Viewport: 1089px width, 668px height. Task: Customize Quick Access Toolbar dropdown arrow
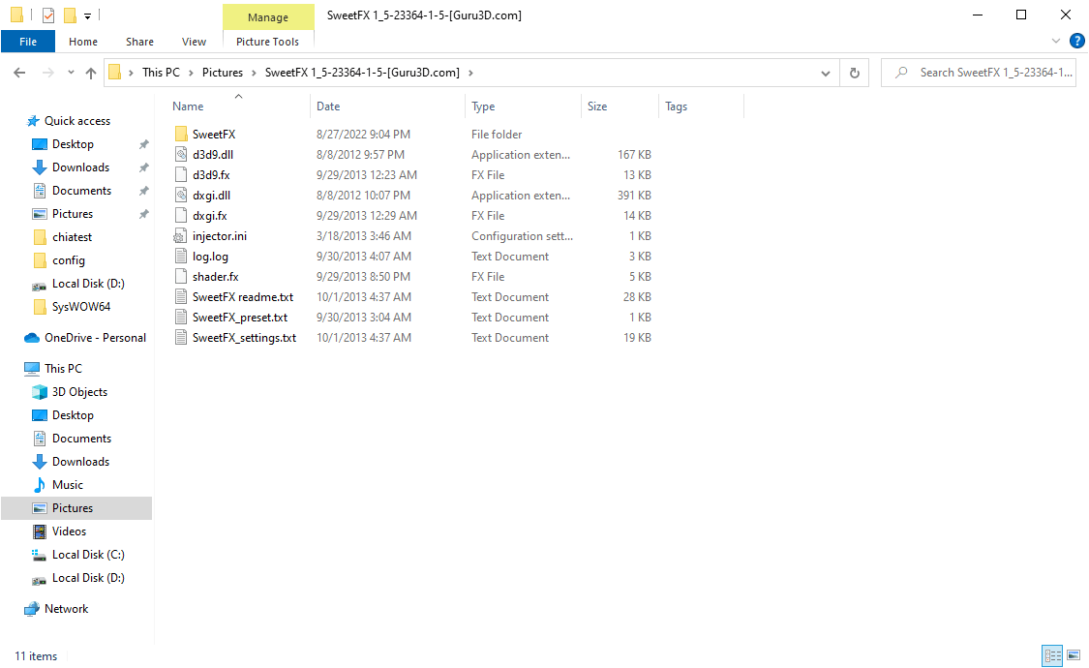pos(87,15)
